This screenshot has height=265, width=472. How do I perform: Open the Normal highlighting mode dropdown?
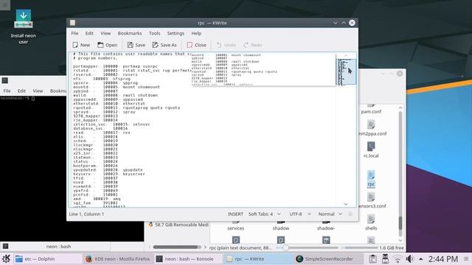coord(330,214)
